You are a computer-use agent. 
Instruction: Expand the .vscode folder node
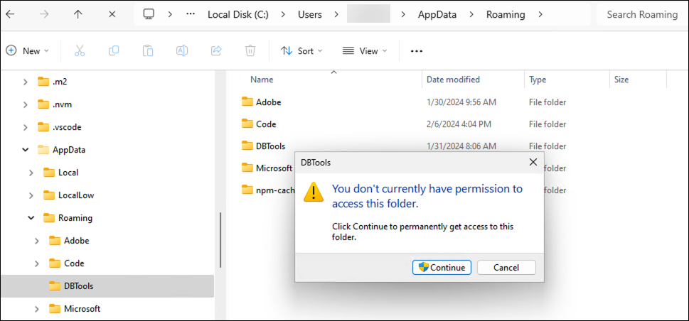pos(26,127)
